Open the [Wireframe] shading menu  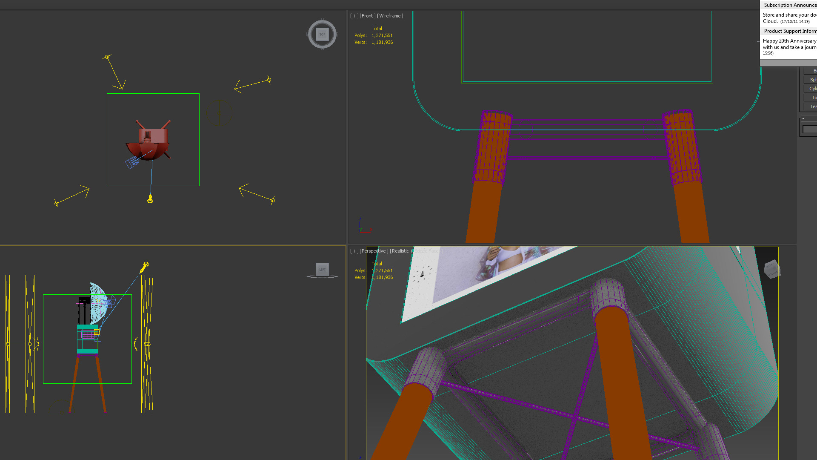point(390,16)
